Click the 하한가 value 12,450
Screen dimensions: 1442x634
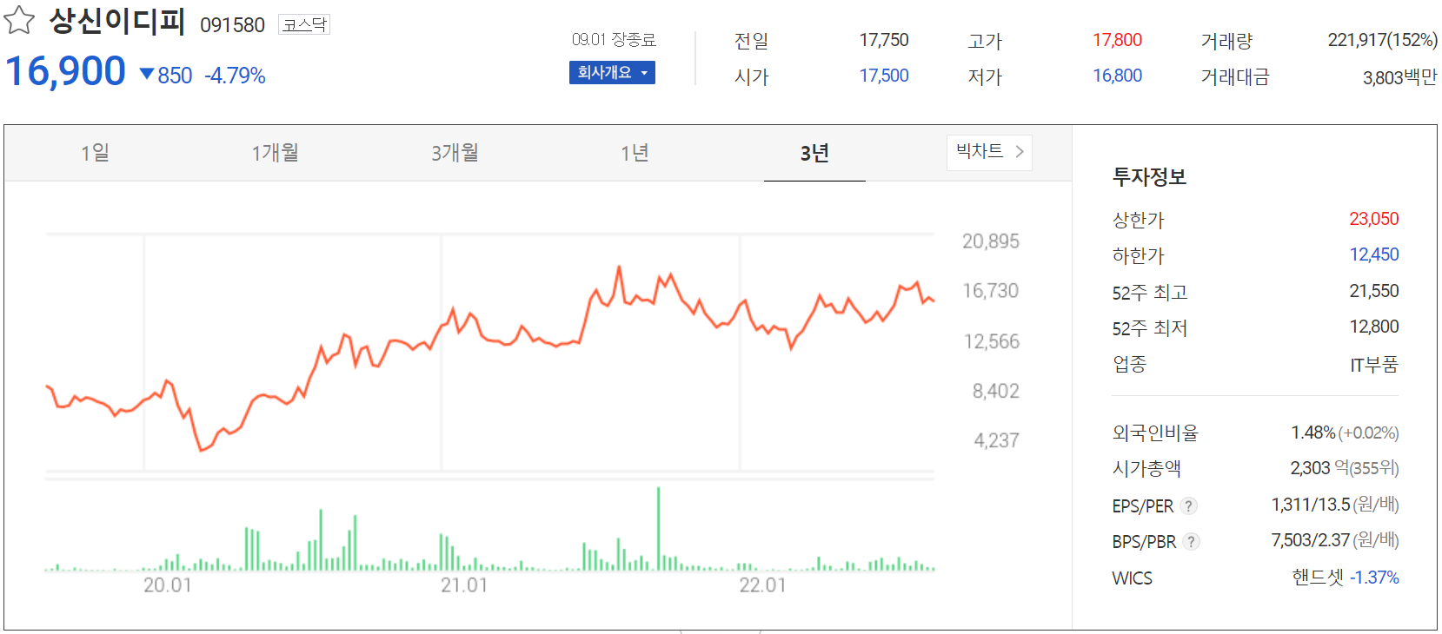1373,254
